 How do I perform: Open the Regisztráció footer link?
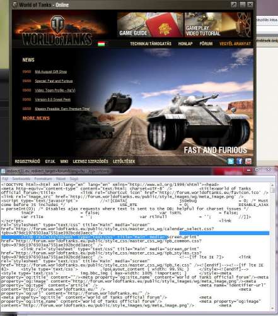(x=27, y=161)
